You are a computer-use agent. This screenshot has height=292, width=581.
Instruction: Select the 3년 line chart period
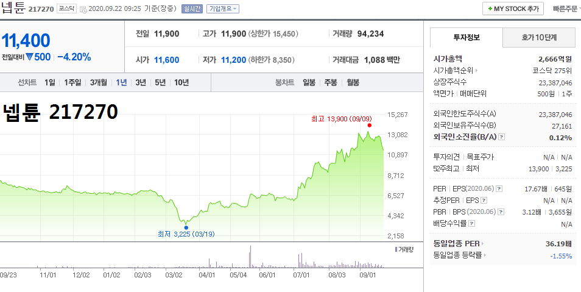141,82
